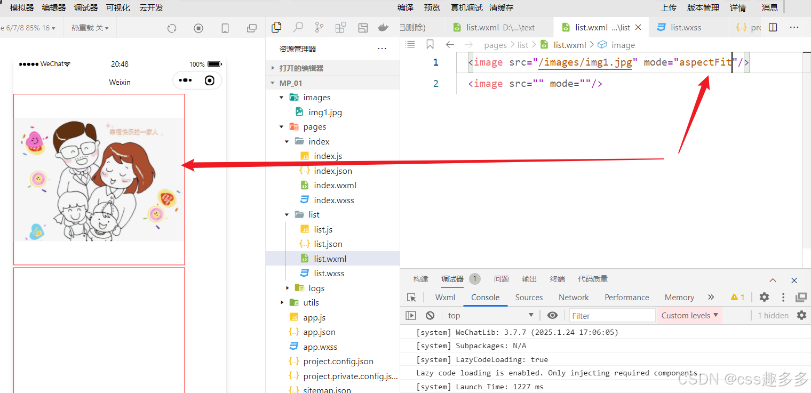Open the editor more actions ellipsis

[x=794, y=27]
